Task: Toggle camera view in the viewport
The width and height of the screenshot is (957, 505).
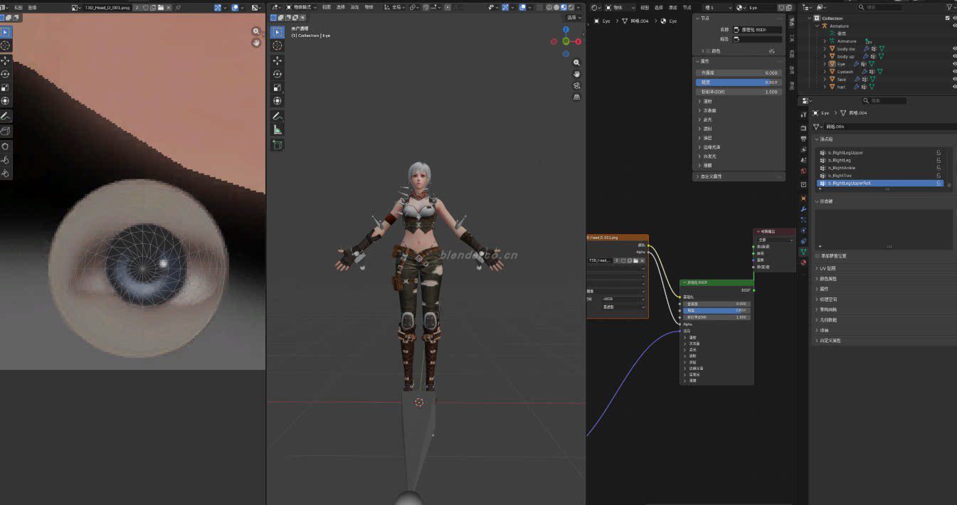Action: tap(576, 85)
